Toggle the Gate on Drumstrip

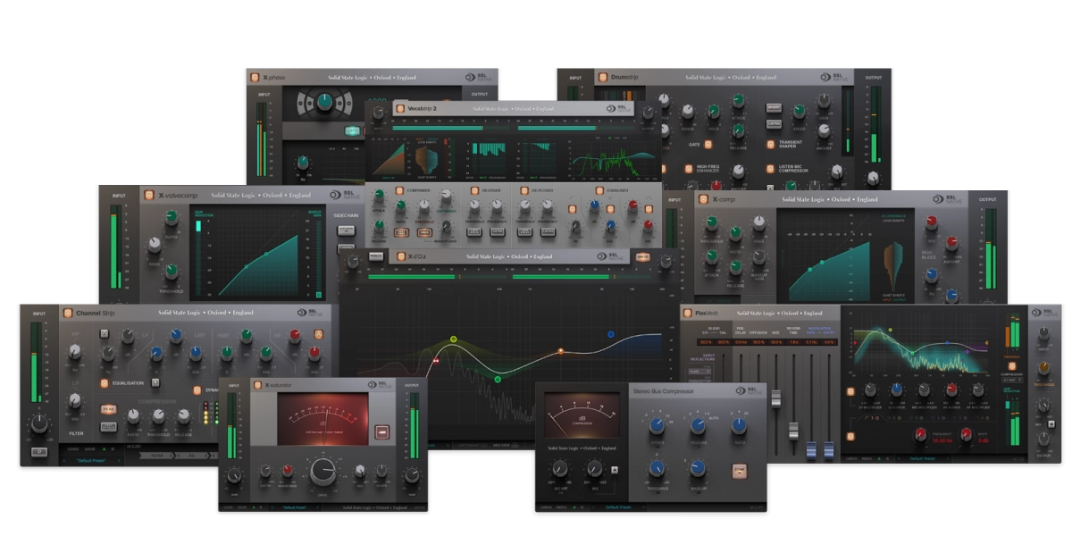pos(708,145)
